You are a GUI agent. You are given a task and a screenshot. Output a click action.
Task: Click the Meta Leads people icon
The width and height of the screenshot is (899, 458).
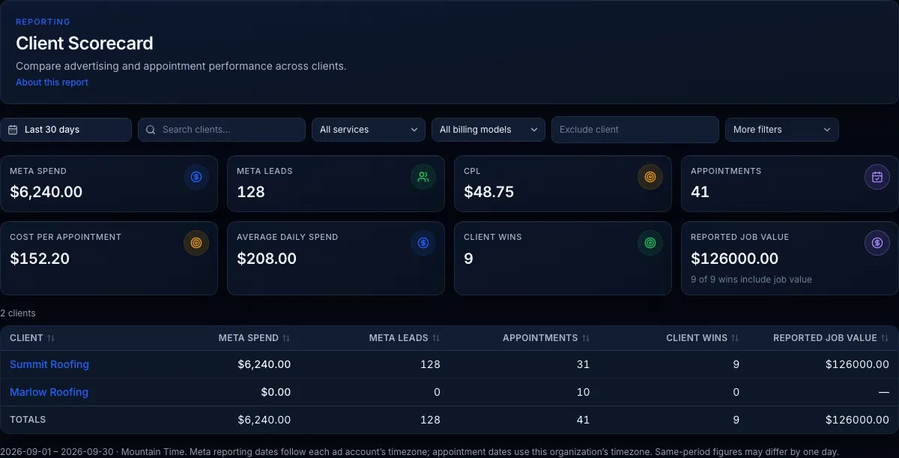[423, 177]
